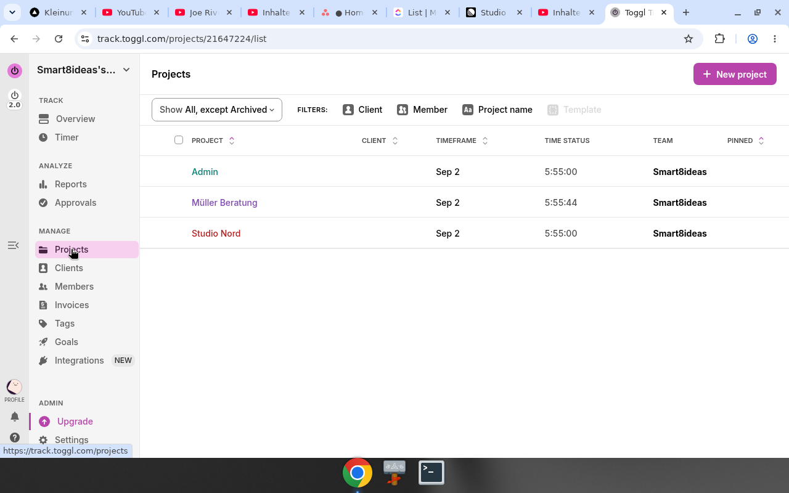Image resolution: width=789 pixels, height=493 pixels.
Task: Sort by the PINNED column arrows
Action: pos(761,141)
